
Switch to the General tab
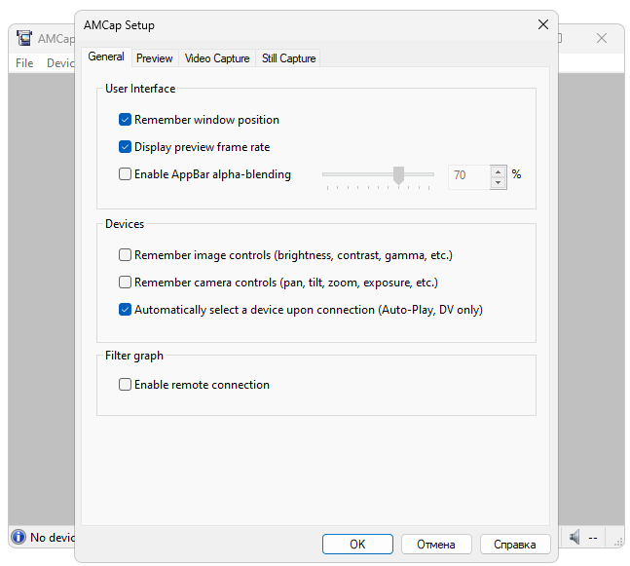[106, 57]
